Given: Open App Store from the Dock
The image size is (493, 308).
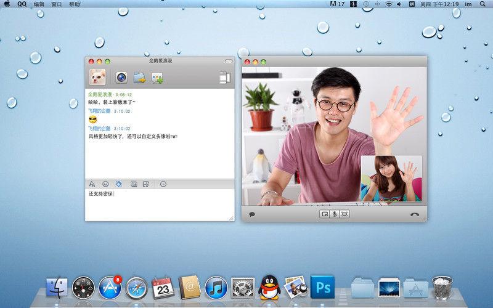Looking at the screenshot, I should point(110,288).
